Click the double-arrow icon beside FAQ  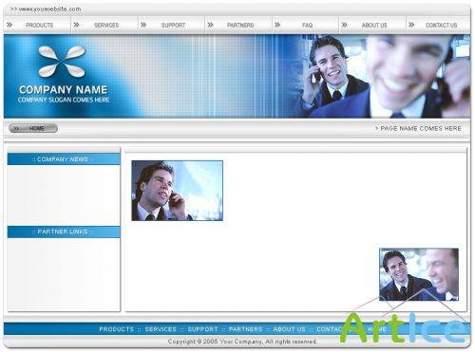click(x=277, y=25)
